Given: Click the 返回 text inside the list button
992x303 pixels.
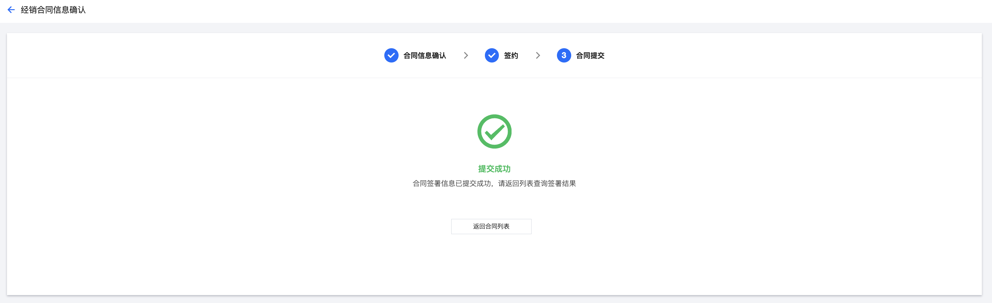Looking at the screenshot, I should (x=479, y=227).
